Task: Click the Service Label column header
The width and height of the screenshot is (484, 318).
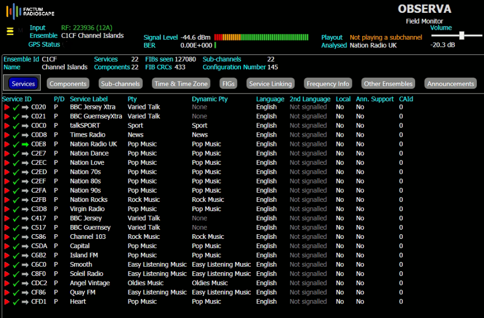Action: (x=88, y=99)
